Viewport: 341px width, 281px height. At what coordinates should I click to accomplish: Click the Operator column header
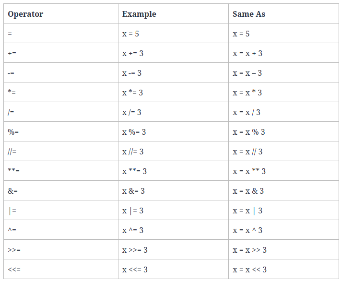25,14
